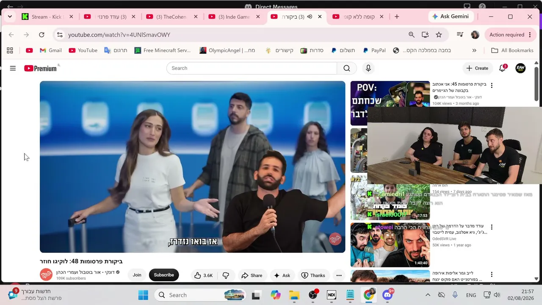Open OBS Studio from the taskbar
The width and height of the screenshot is (542, 305).
point(313,295)
